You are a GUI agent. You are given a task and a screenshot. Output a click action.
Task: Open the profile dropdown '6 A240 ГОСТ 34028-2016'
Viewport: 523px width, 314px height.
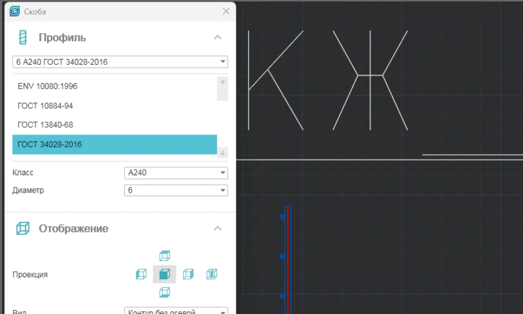tap(120, 62)
